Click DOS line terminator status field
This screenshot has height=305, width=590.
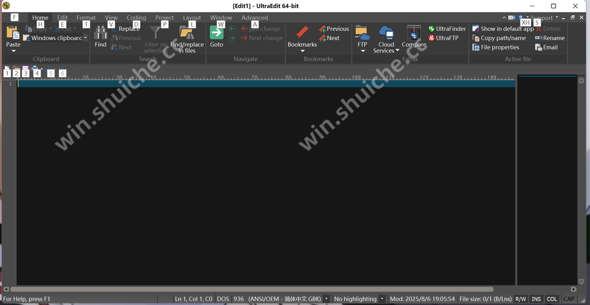click(223, 299)
